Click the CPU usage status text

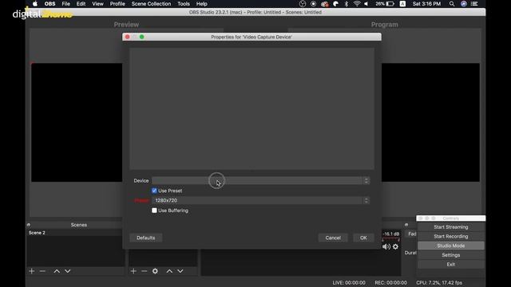tap(439, 283)
